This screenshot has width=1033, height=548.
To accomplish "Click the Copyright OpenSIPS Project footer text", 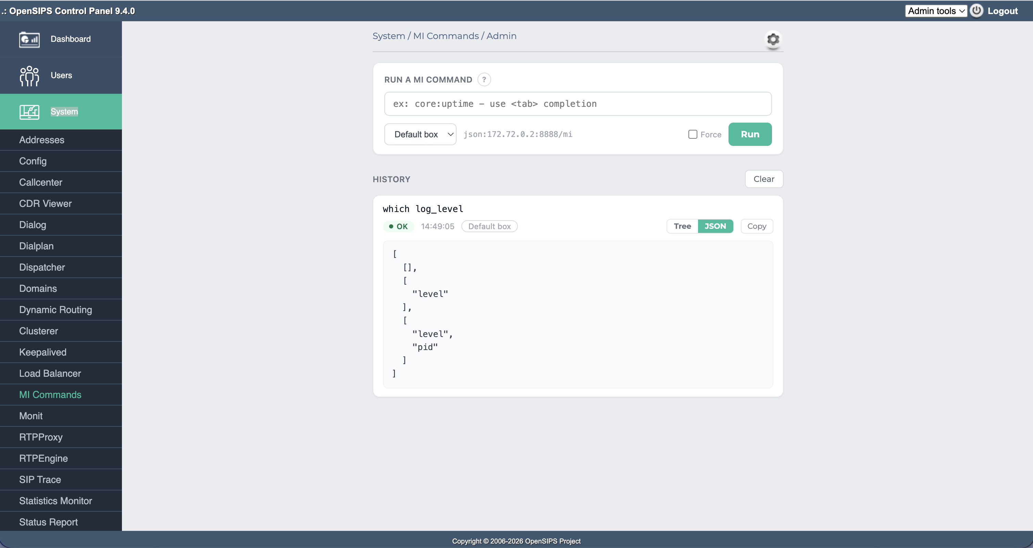I will tap(516, 541).
